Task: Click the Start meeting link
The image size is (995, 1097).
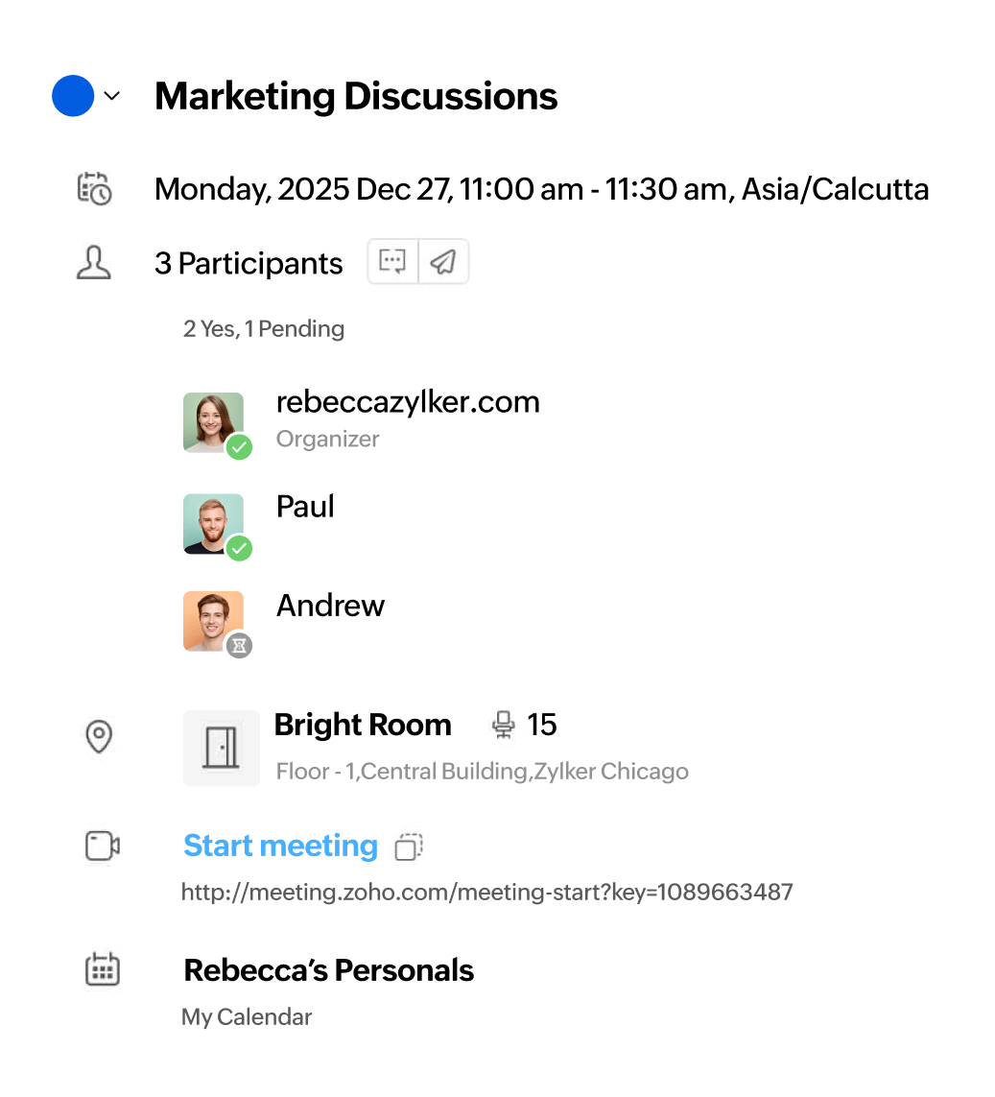Action: pos(280,846)
